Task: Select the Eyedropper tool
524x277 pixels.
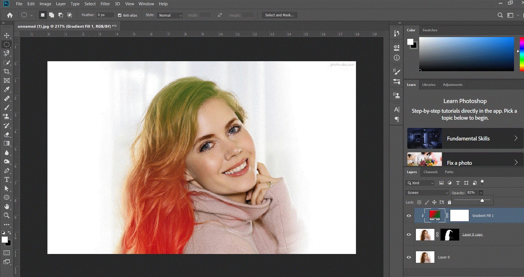Action: point(7,89)
